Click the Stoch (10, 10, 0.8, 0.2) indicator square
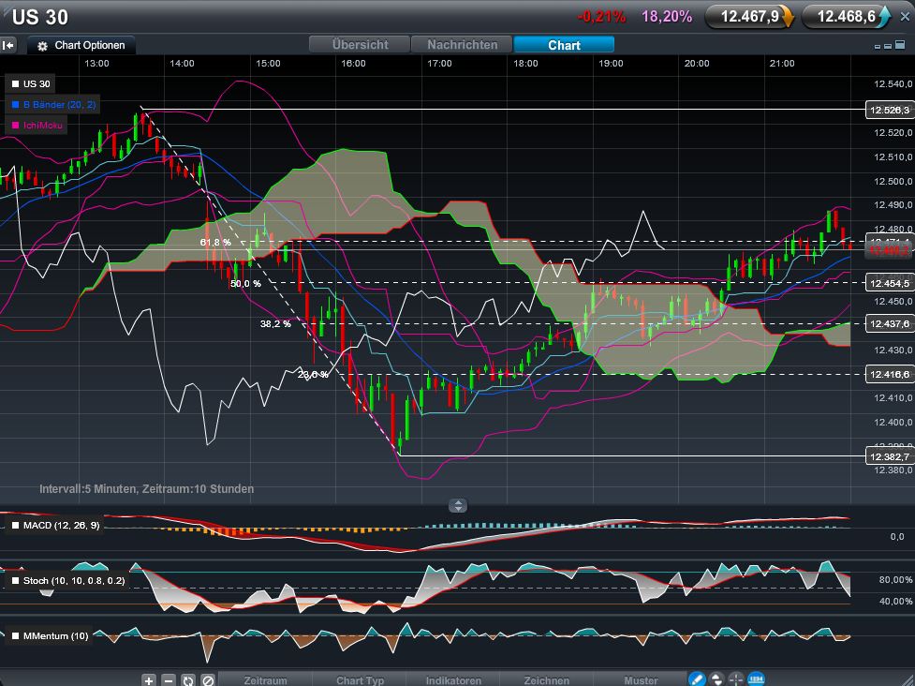The image size is (915, 686). (x=16, y=581)
